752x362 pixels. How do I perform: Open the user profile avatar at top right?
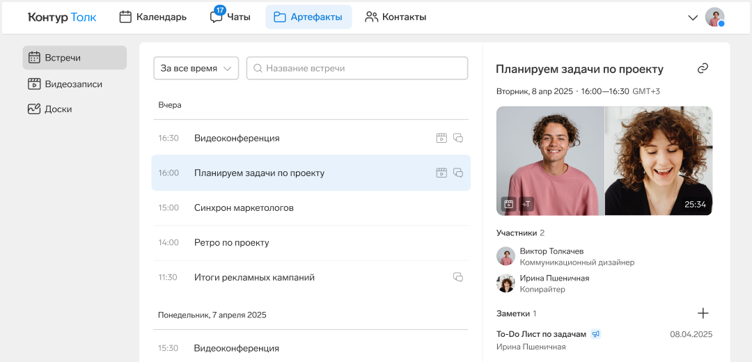(x=714, y=17)
